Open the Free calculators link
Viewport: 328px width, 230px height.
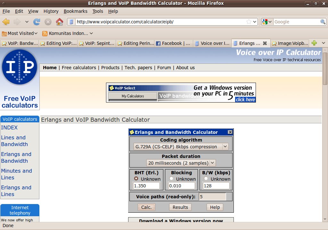point(79,68)
